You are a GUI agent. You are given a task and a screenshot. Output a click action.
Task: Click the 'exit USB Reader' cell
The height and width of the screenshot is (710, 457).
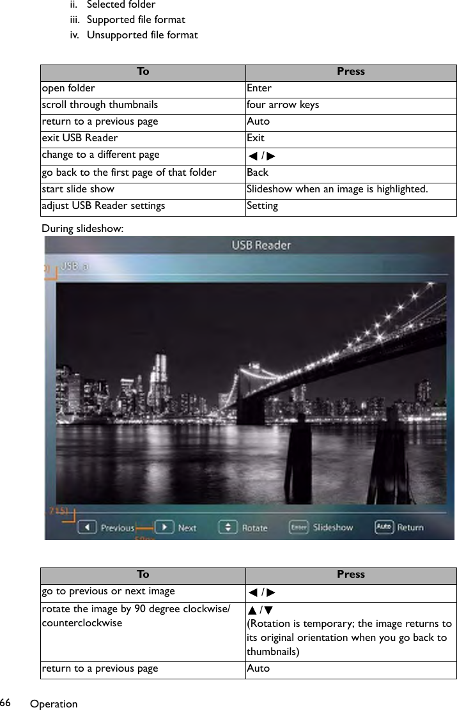pyautogui.click(x=143, y=139)
